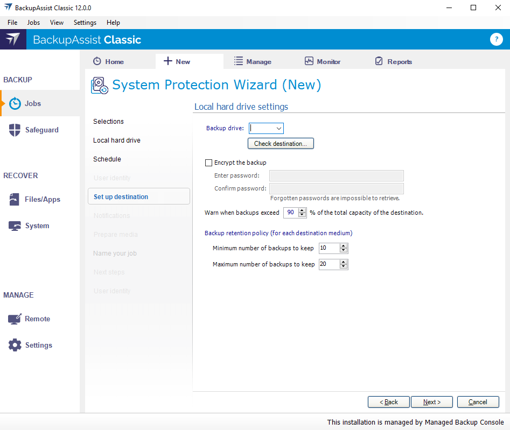
Task: Click the Reports tab clipboard icon
Action: tap(379, 61)
